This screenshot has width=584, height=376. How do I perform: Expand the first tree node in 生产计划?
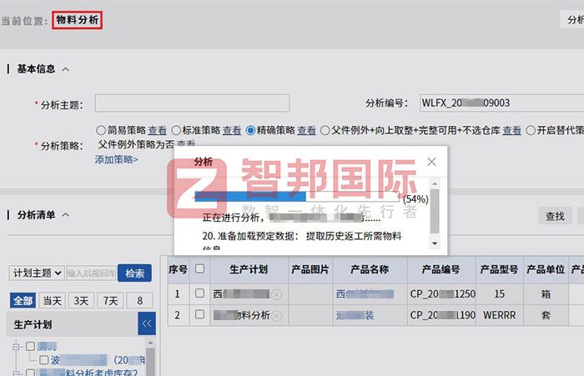click(x=17, y=346)
